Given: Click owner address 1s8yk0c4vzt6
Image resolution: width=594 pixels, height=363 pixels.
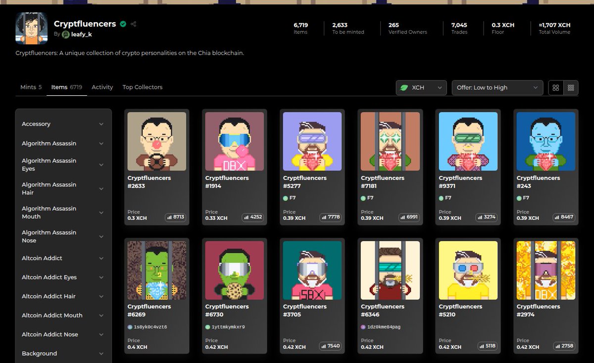Looking at the screenshot, I should point(147,327).
